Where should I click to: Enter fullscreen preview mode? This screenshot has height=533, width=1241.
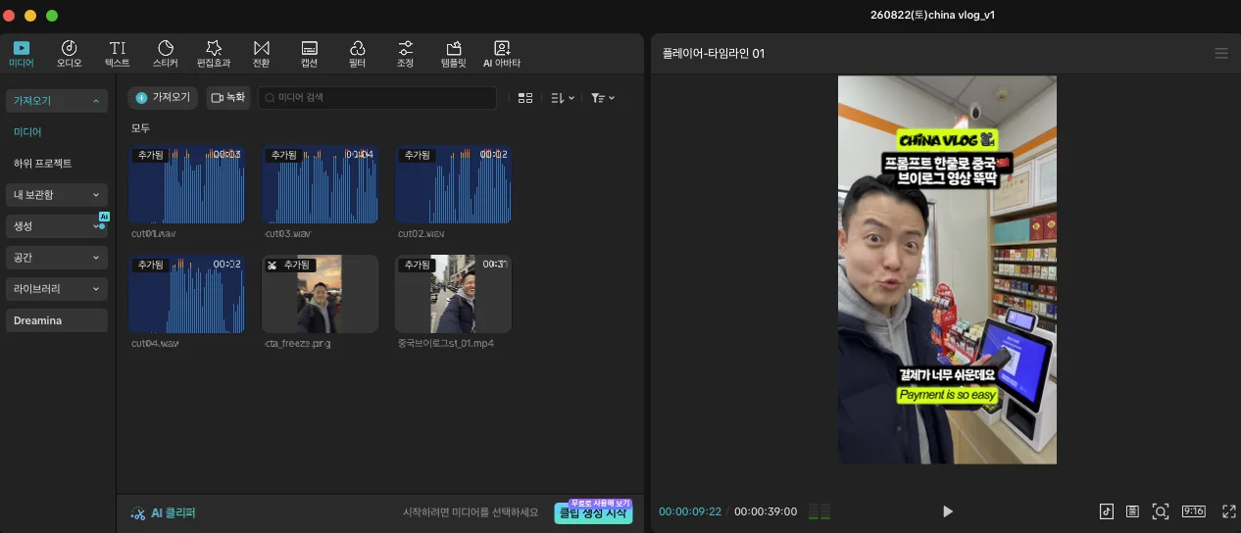tap(1229, 511)
